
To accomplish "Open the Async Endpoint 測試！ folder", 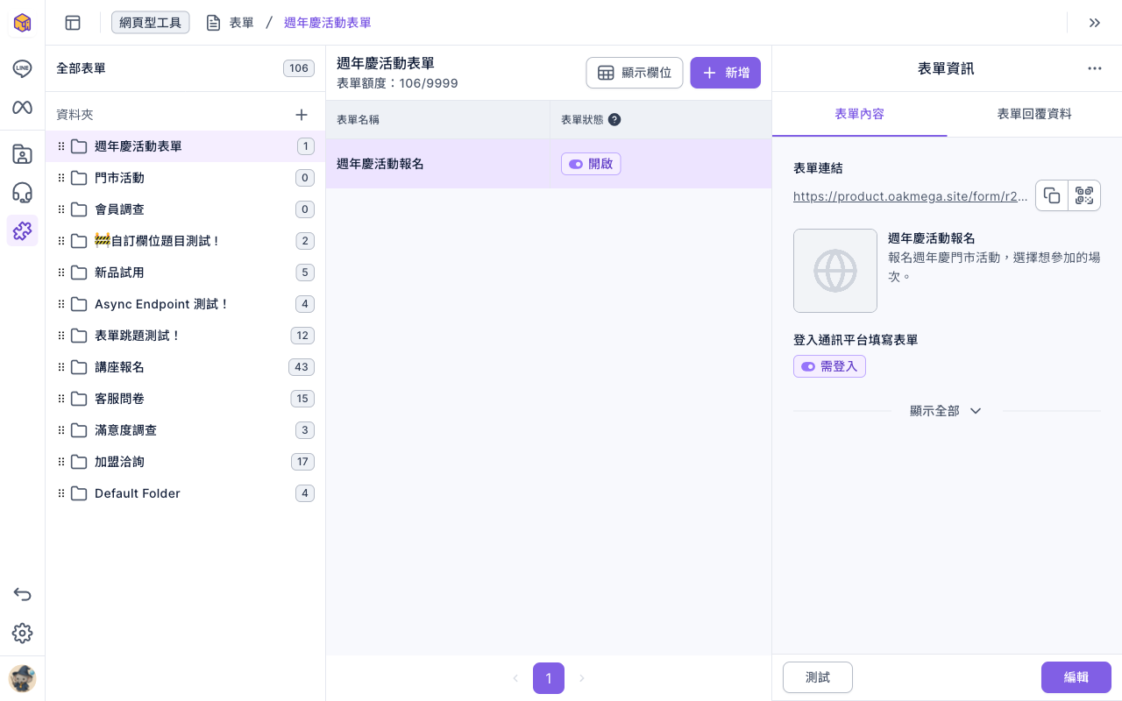I will (x=185, y=304).
